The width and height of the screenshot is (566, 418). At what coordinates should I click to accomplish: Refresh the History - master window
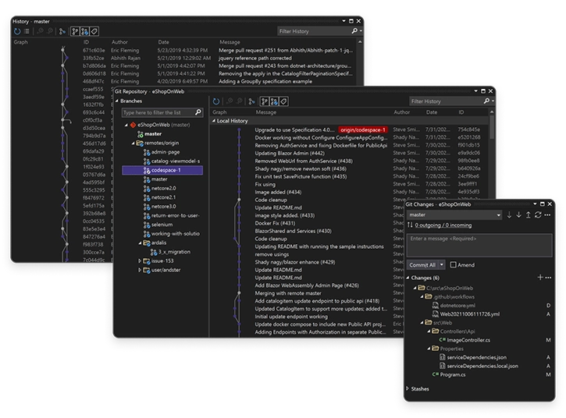click(17, 31)
